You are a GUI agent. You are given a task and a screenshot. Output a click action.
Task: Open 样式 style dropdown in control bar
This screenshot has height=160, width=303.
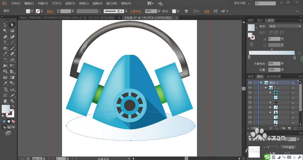click(178, 11)
